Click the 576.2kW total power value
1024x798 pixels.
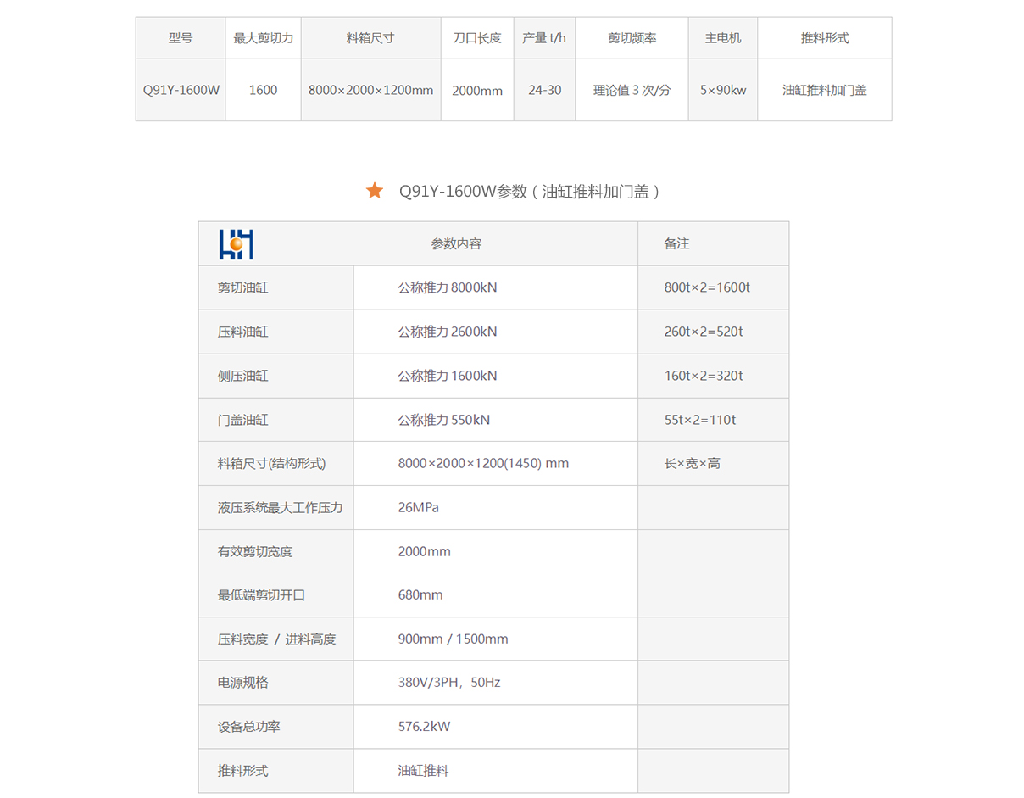[x=424, y=727]
